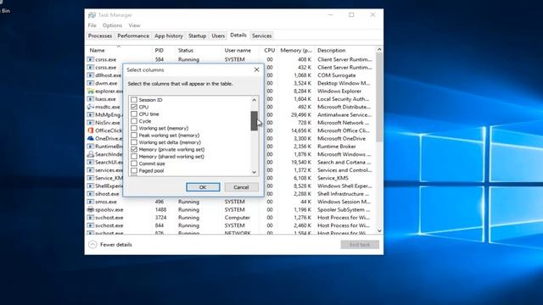Switch to the Performance tab
The width and height of the screenshot is (543, 305).
(133, 36)
